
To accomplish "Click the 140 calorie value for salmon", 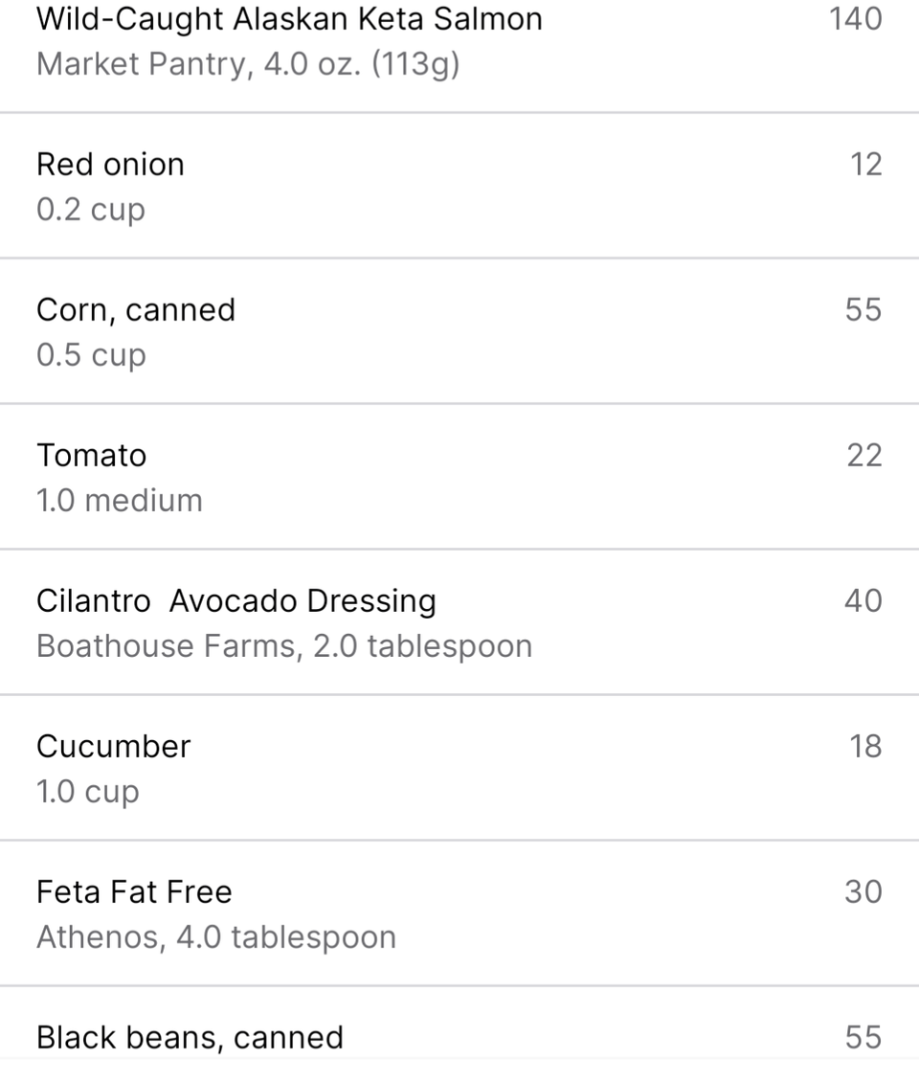I will point(855,18).
